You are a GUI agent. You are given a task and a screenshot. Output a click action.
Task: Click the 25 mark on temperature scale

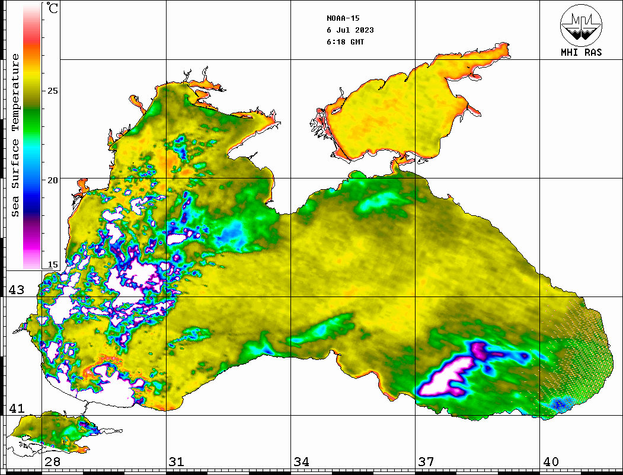click(52, 91)
